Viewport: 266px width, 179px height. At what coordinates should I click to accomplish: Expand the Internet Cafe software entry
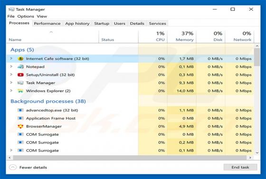point(11,59)
